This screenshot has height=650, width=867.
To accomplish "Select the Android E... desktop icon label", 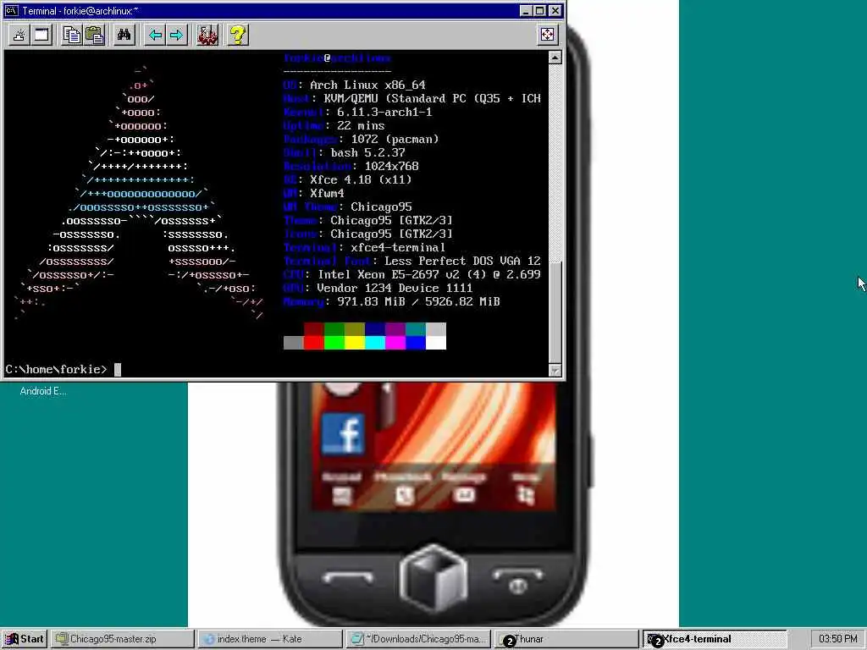I will click(x=43, y=391).
